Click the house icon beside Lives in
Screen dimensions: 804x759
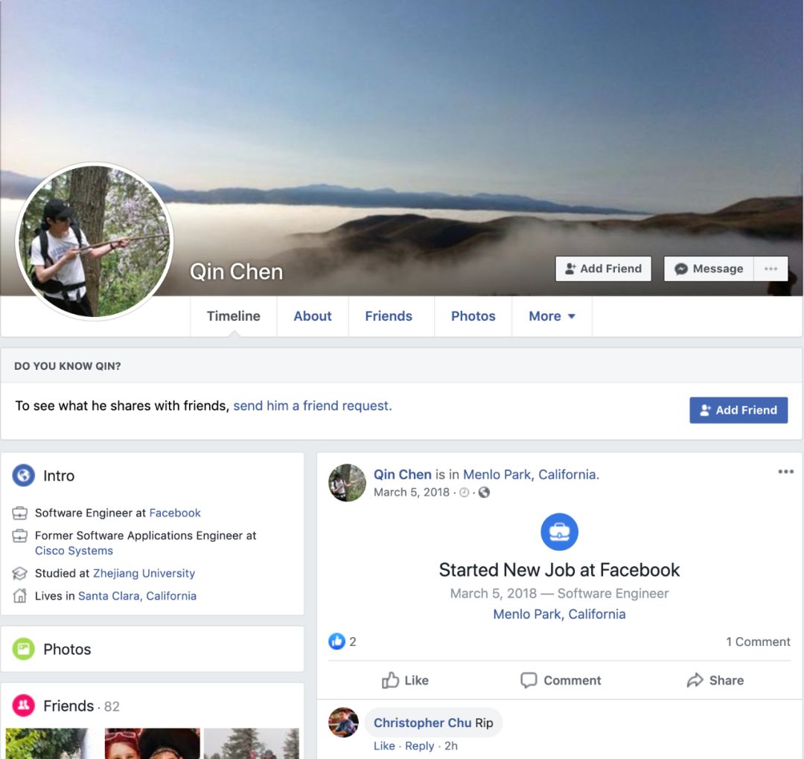point(19,595)
